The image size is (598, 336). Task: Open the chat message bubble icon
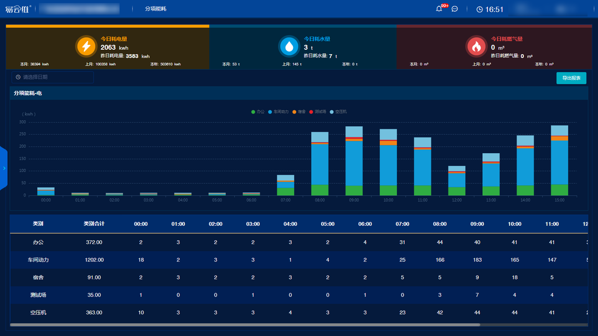(x=455, y=9)
